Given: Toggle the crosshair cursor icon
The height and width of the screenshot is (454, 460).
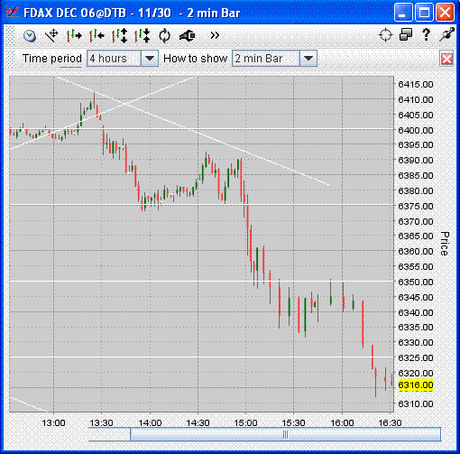Looking at the screenshot, I should [x=385, y=35].
